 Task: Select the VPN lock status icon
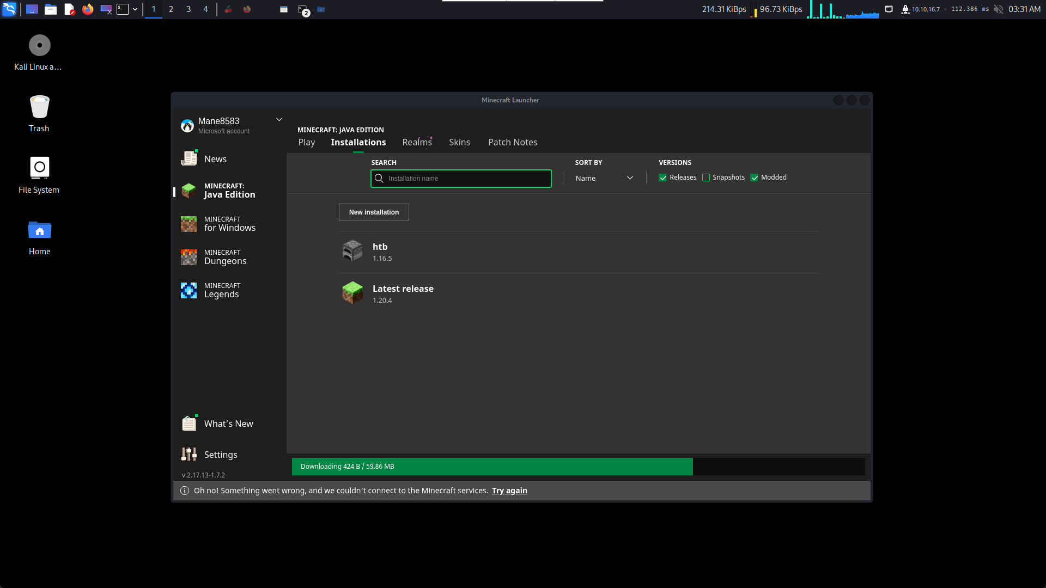[905, 9]
